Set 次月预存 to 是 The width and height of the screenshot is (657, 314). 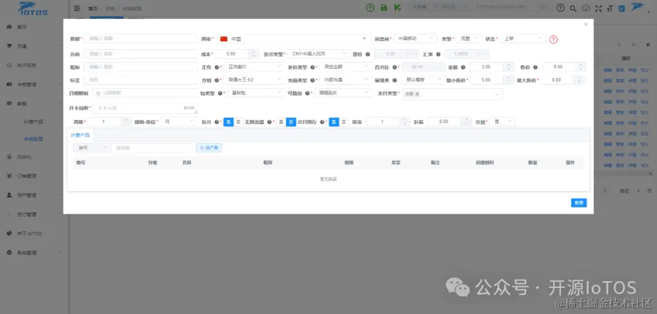pos(334,122)
